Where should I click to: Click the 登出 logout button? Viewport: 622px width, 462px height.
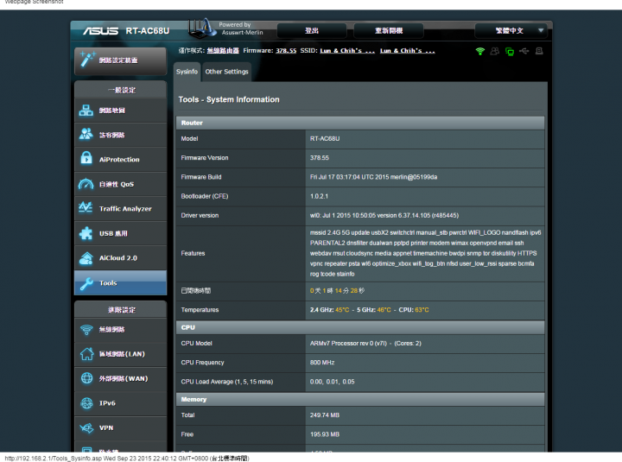pyautogui.click(x=312, y=30)
